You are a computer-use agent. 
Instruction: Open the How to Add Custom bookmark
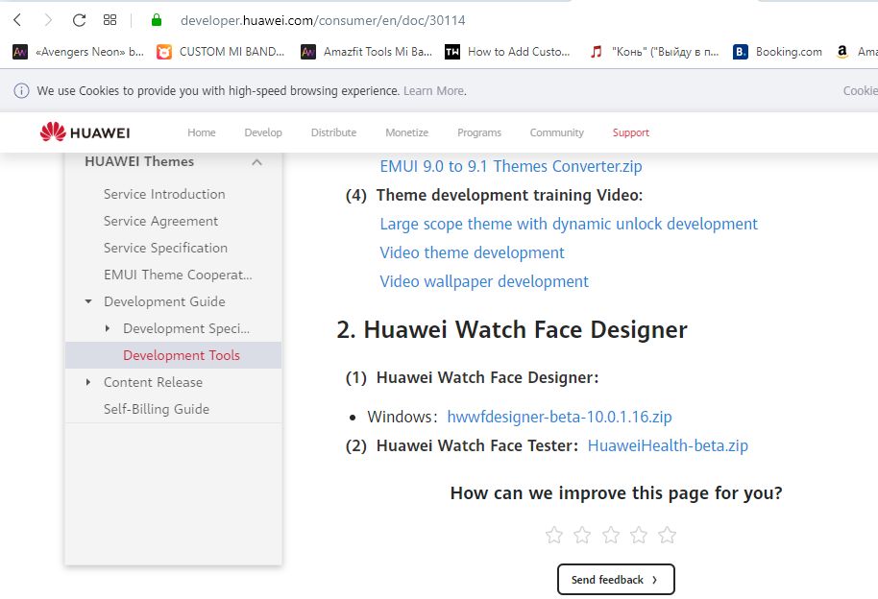[507, 52]
